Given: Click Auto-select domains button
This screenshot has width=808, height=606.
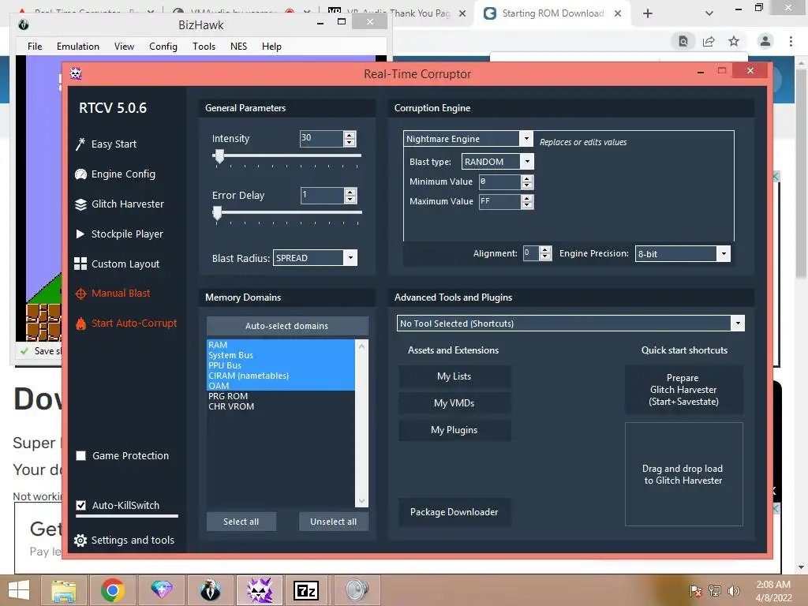Looking at the screenshot, I should (287, 326).
